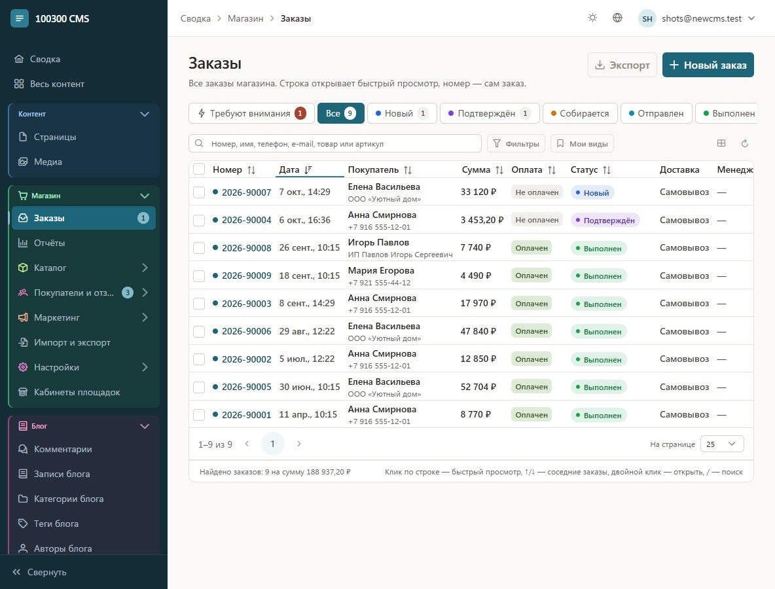Open the language globe icon
775x589 pixels.
tap(617, 18)
